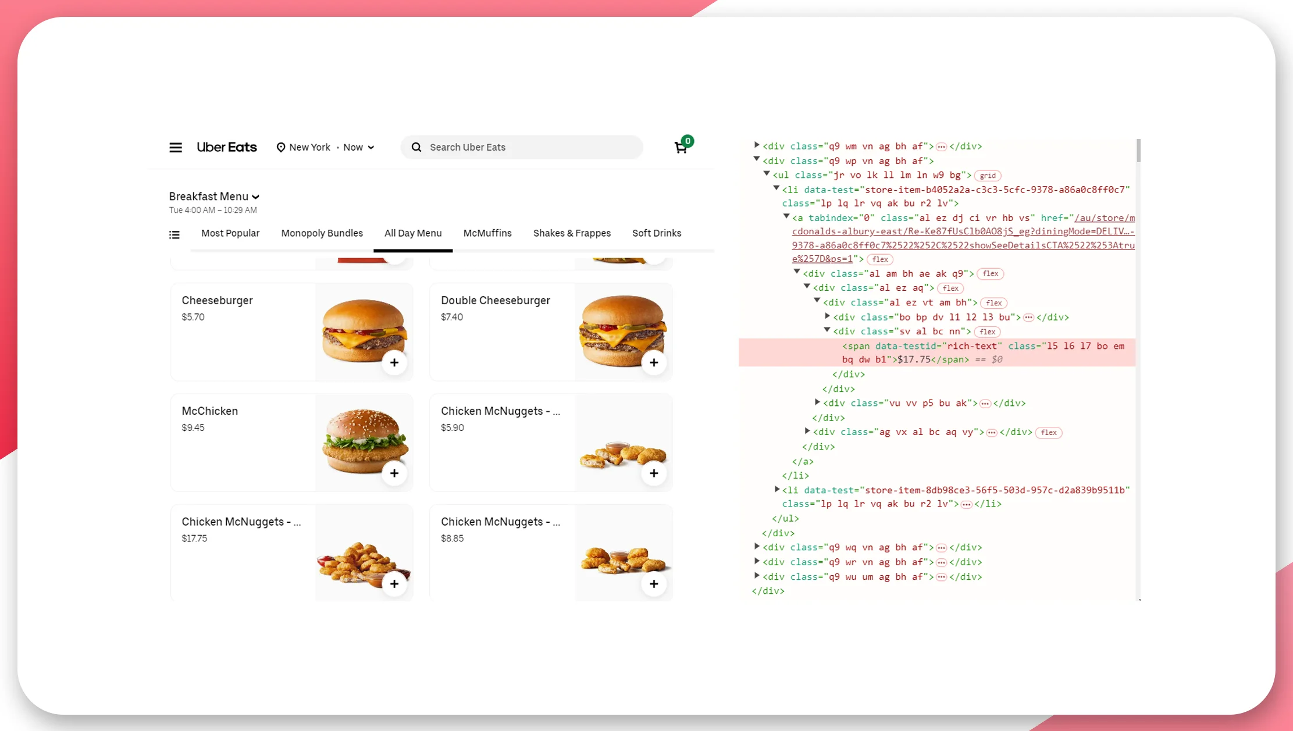Click the add button on Cheeseburger item
Image resolution: width=1293 pixels, height=731 pixels.
coord(394,362)
